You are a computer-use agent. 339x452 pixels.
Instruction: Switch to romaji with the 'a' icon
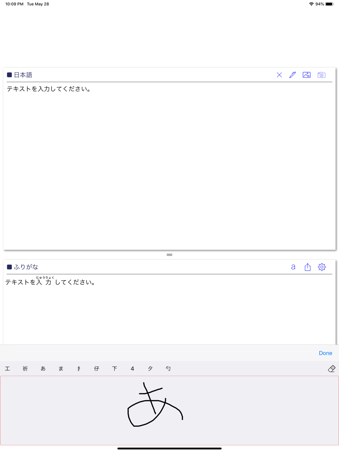(x=293, y=267)
